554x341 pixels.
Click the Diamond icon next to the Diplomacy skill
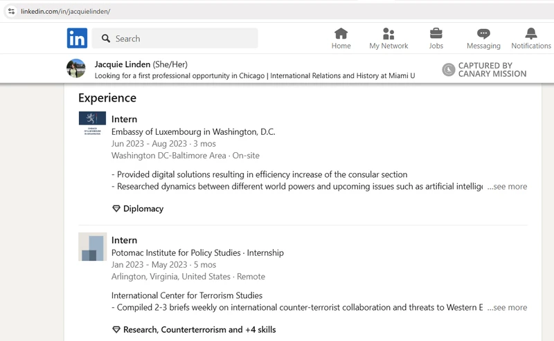(x=116, y=209)
